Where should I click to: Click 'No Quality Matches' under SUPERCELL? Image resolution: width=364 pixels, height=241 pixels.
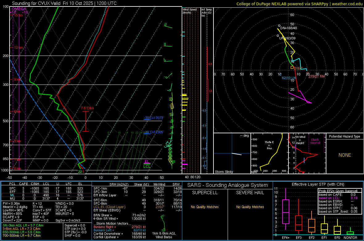[x=205, y=207]
